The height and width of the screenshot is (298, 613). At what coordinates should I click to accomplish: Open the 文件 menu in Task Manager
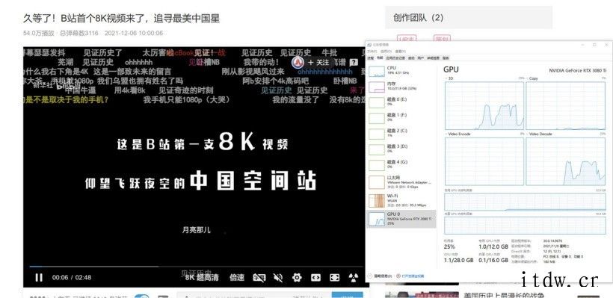[x=372, y=52]
